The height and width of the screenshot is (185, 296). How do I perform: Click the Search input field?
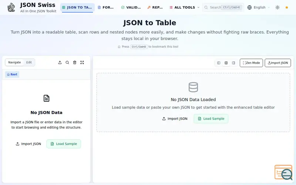[223, 7]
